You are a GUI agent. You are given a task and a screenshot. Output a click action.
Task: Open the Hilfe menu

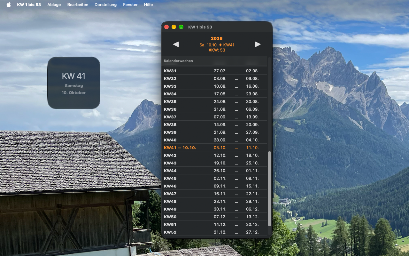[148, 4]
